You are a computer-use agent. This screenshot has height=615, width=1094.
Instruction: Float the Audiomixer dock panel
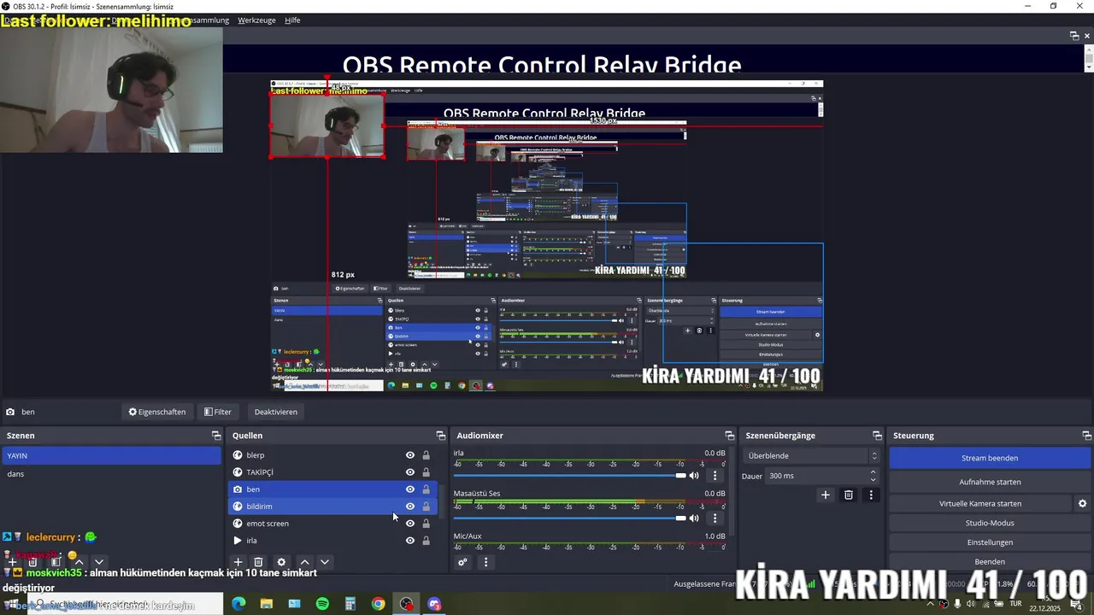(x=730, y=436)
